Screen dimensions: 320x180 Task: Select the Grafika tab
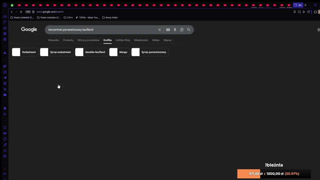coord(107,40)
